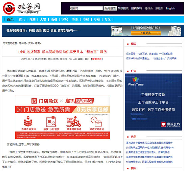Click the 头条 section heading
Image resolution: width=186 pixels, height=171 pixels.
coord(134,137)
